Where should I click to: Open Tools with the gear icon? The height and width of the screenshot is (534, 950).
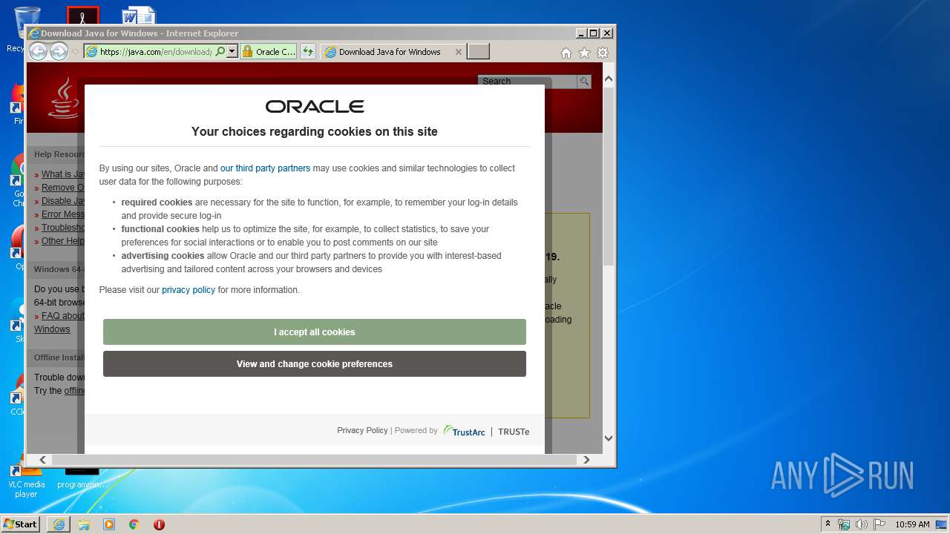coord(603,53)
